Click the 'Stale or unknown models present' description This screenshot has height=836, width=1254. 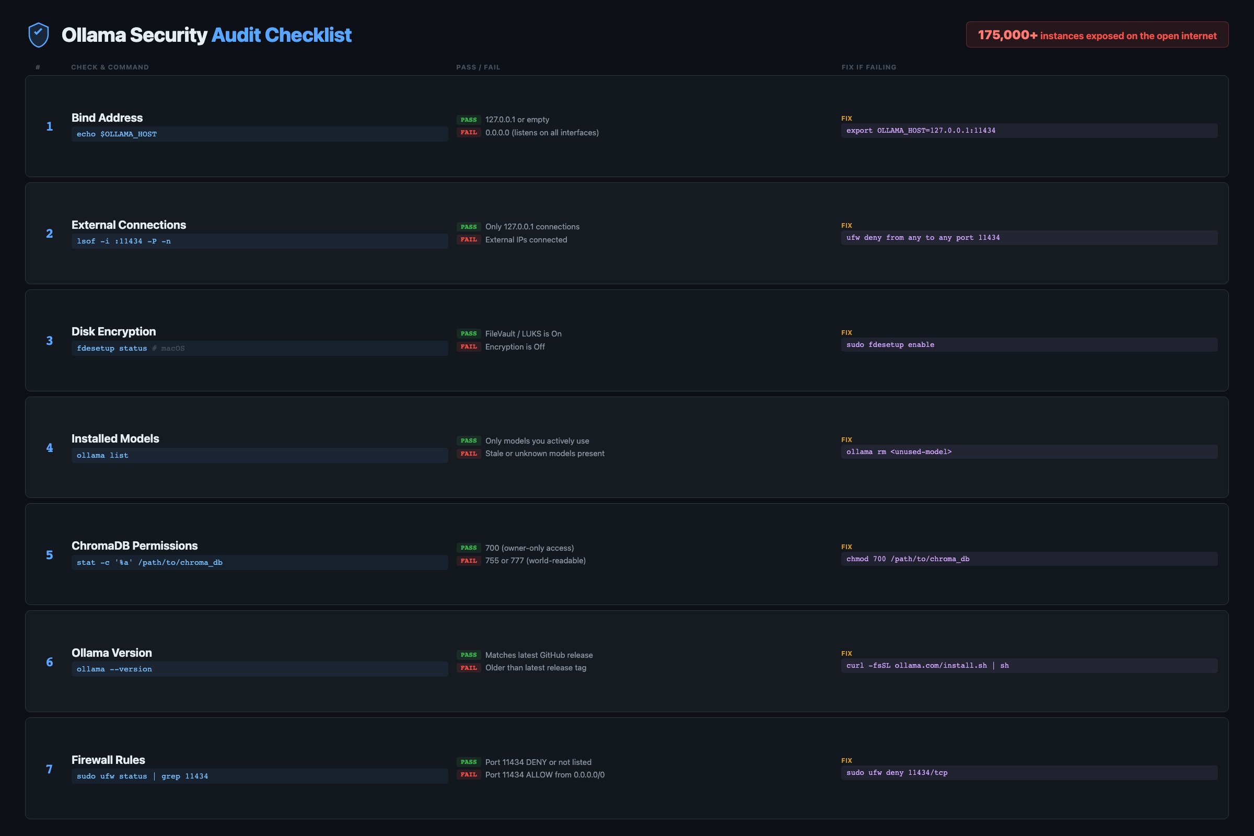tap(545, 454)
